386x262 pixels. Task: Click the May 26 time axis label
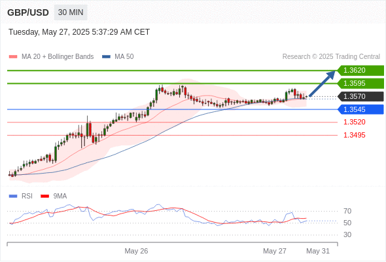[x=136, y=251]
